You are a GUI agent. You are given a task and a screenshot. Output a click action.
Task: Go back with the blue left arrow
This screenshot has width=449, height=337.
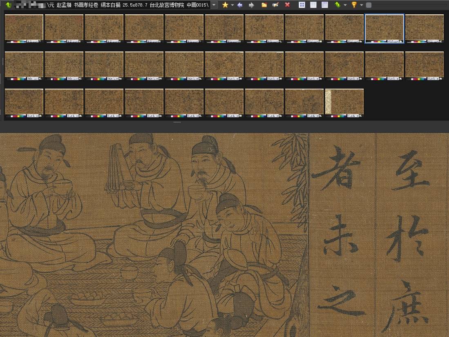240,5
